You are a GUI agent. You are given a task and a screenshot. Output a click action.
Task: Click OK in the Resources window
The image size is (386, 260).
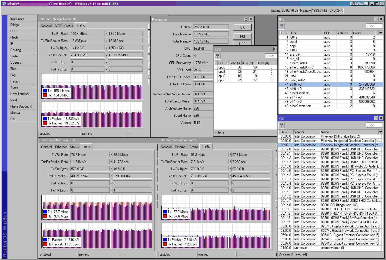(242, 27)
